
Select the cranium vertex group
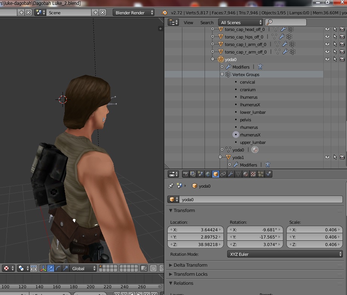click(x=248, y=90)
